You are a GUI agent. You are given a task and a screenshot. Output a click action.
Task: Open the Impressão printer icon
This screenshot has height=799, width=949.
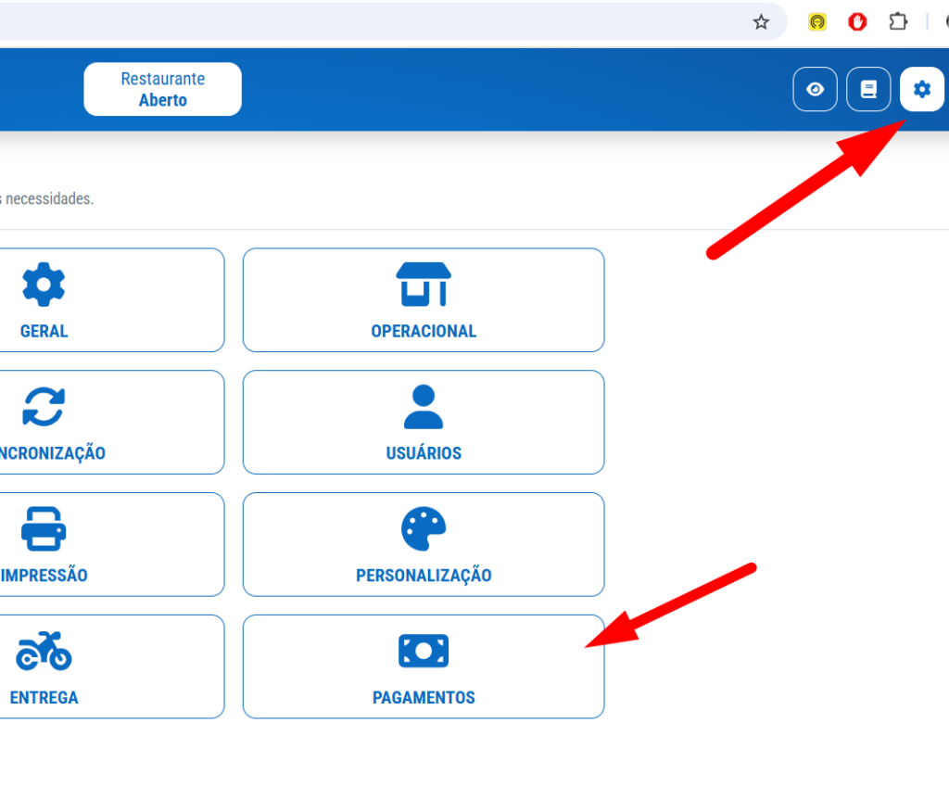(x=44, y=528)
